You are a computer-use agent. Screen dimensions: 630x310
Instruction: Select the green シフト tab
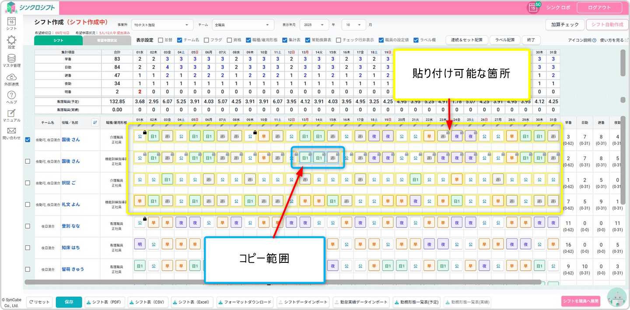coord(58,40)
